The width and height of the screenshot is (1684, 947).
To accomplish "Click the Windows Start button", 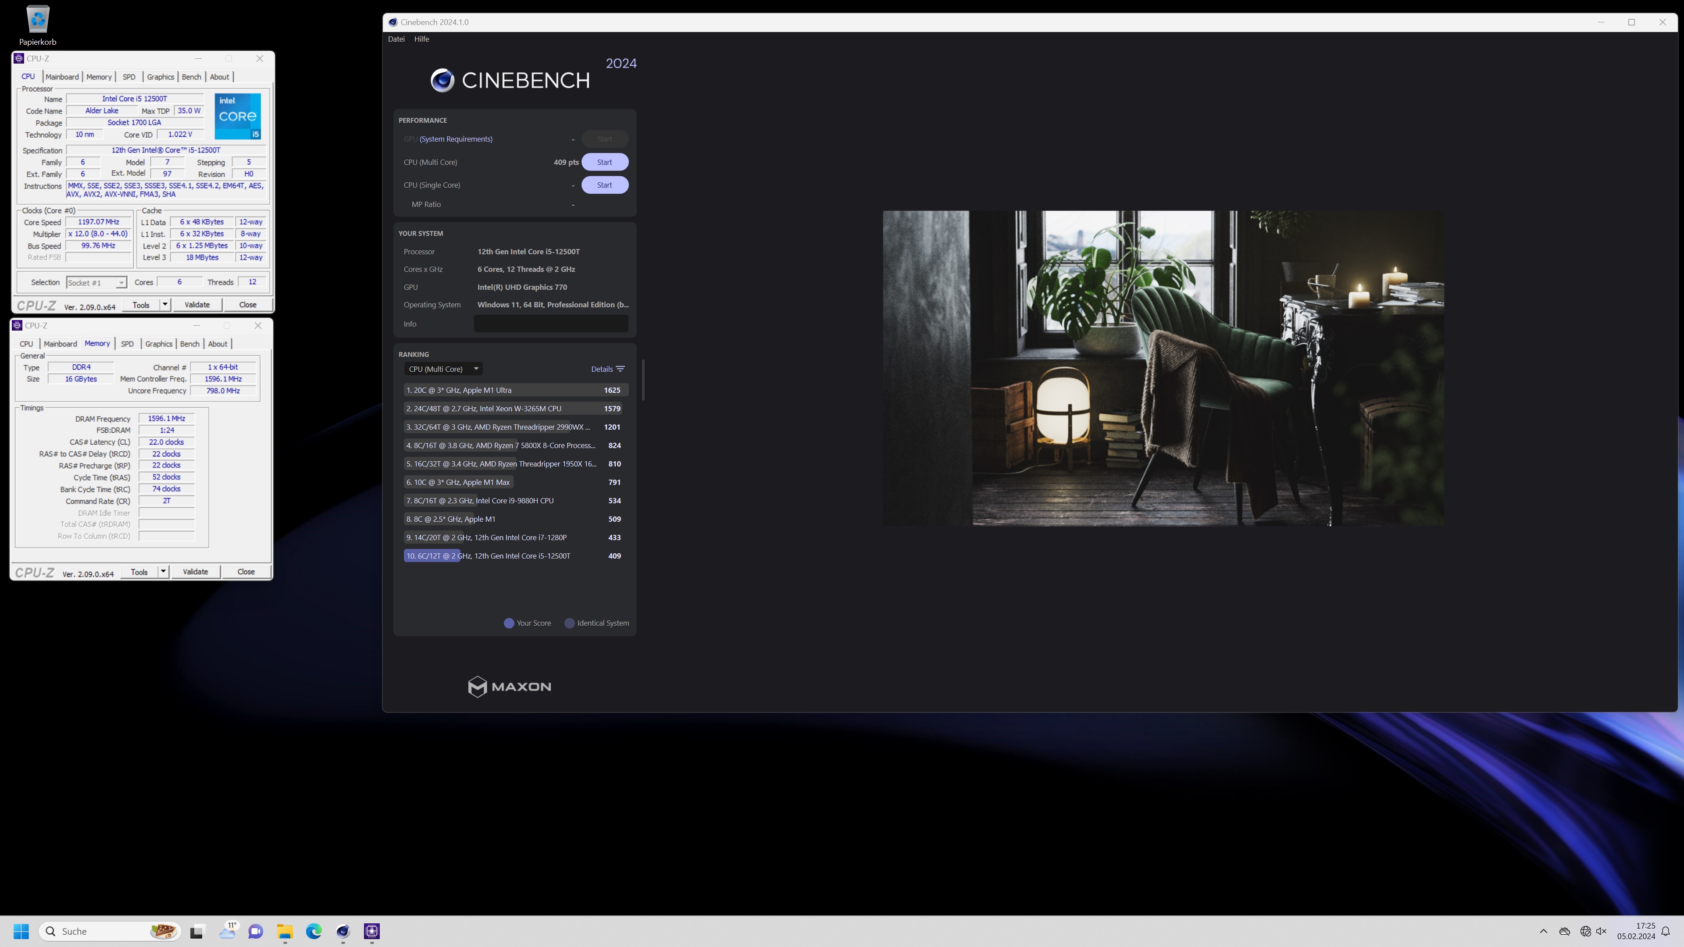I will pos(21,931).
